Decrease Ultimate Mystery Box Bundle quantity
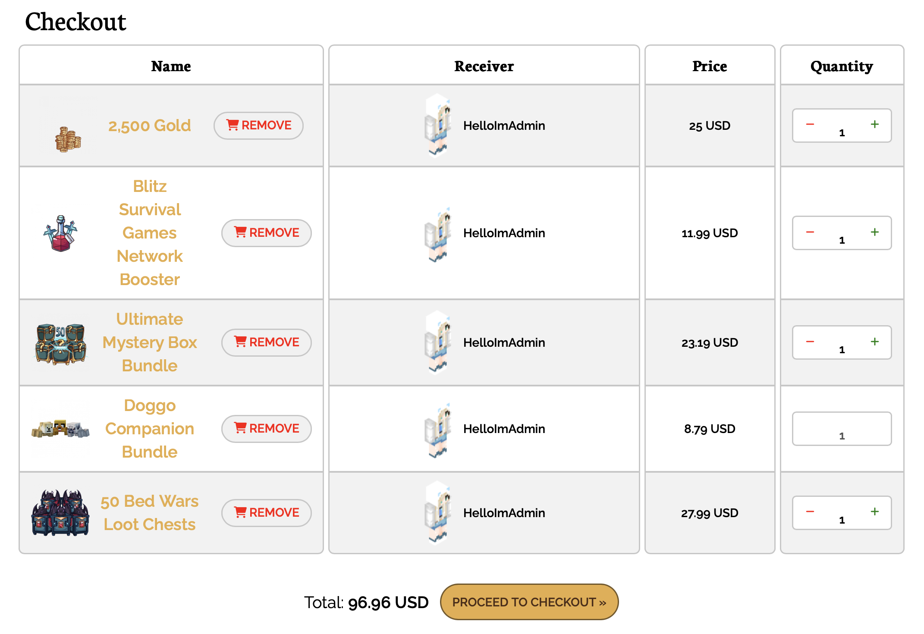Screen dimensions: 924x634 pos(810,342)
